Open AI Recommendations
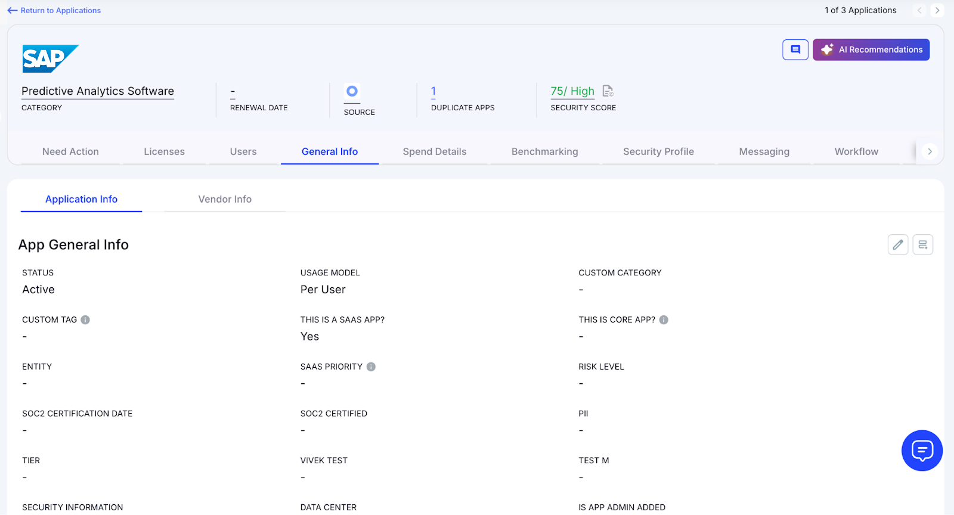This screenshot has width=954, height=515. 871,49
